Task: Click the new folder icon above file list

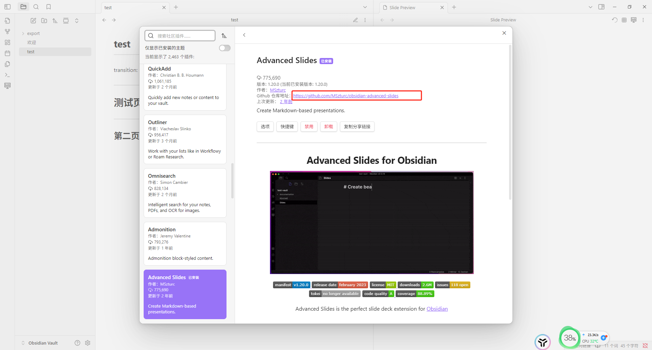Action: click(x=44, y=20)
